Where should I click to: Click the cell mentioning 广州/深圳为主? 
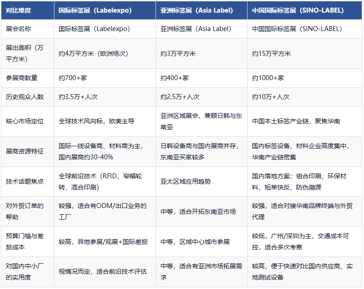(305, 242)
